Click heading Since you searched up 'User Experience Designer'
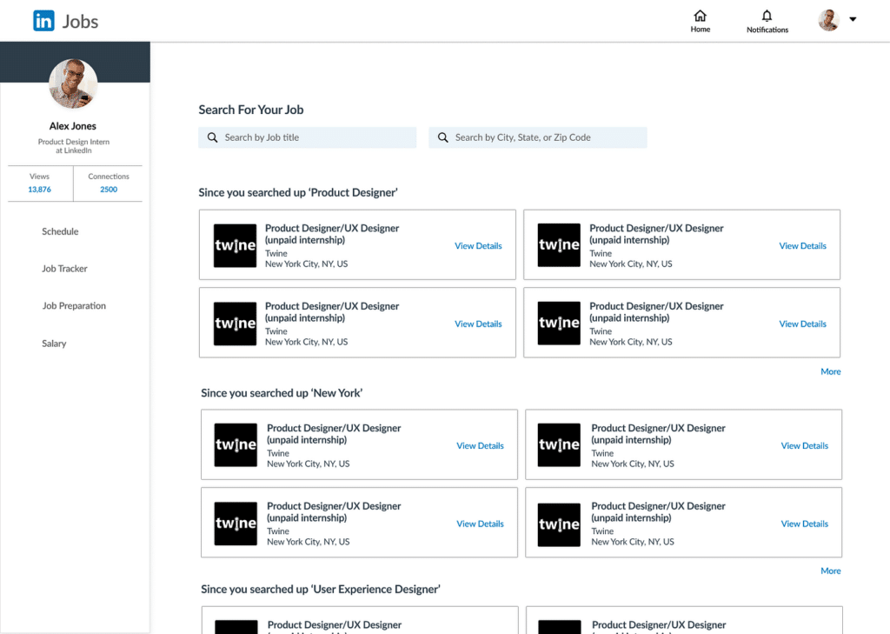This screenshot has width=890, height=634. coord(321,589)
